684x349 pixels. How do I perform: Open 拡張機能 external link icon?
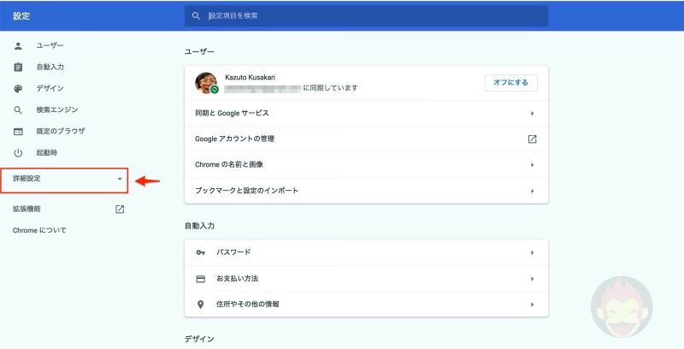pyautogui.click(x=120, y=209)
